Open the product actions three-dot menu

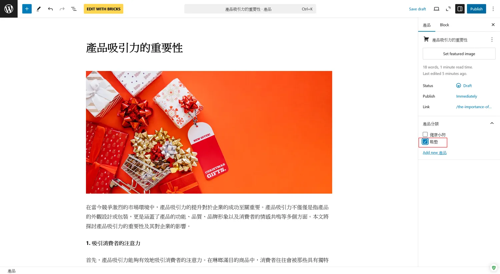coord(492,40)
